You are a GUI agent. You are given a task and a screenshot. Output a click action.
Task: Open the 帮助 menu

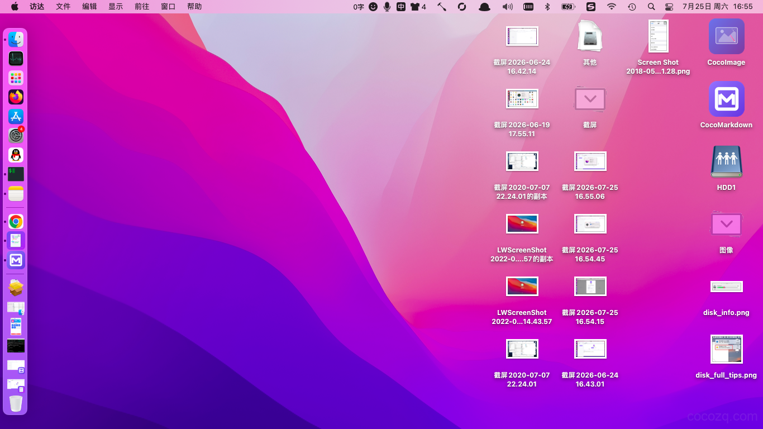[194, 7]
